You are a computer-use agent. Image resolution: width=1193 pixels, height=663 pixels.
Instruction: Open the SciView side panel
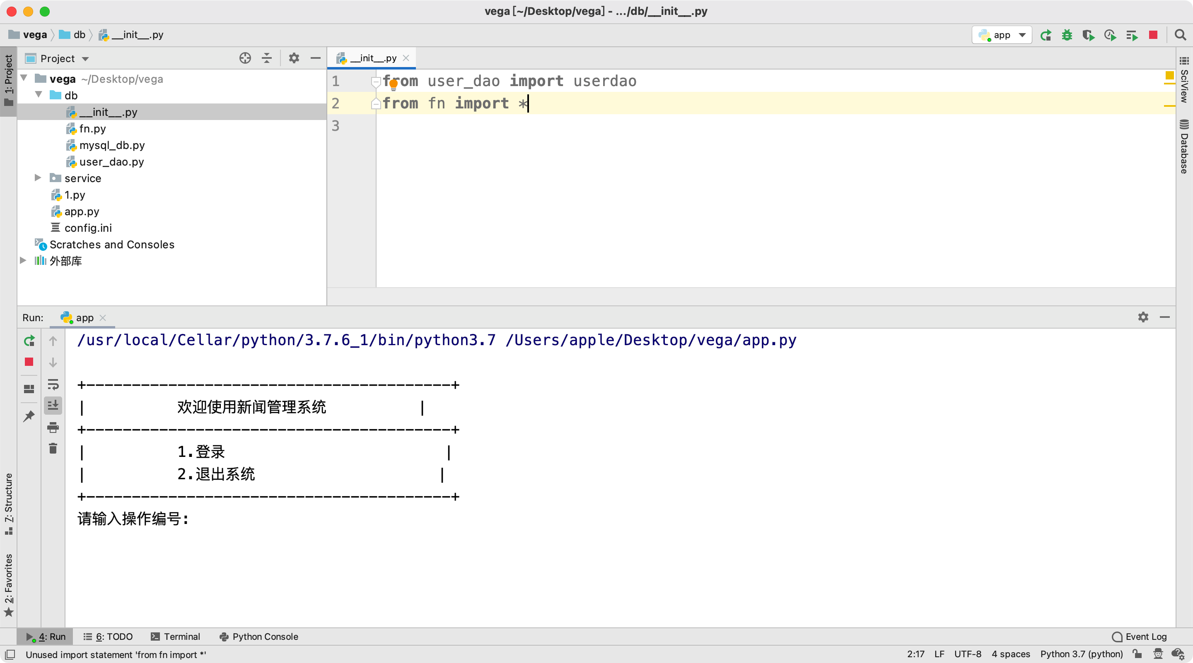pyautogui.click(x=1184, y=79)
